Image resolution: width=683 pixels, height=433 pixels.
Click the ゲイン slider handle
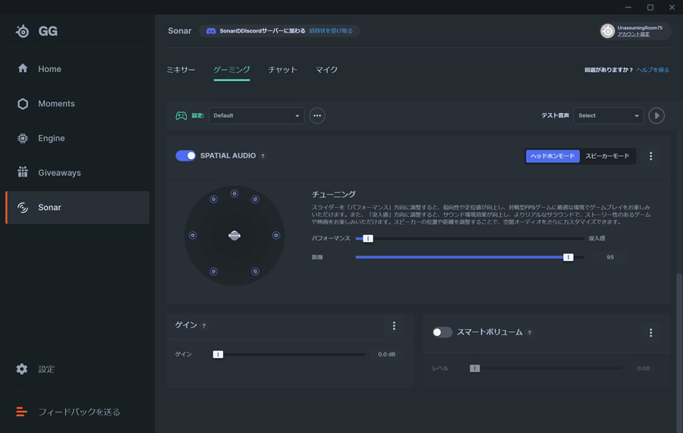(218, 354)
